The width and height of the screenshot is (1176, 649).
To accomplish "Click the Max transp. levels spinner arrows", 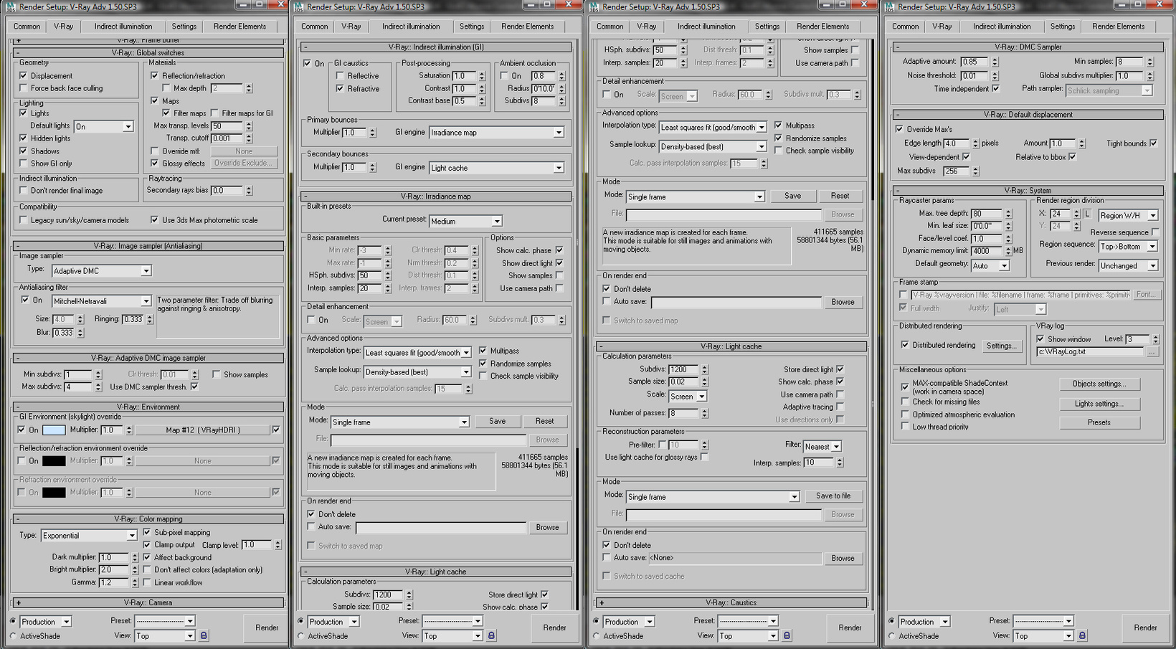I will (x=249, y=125).
